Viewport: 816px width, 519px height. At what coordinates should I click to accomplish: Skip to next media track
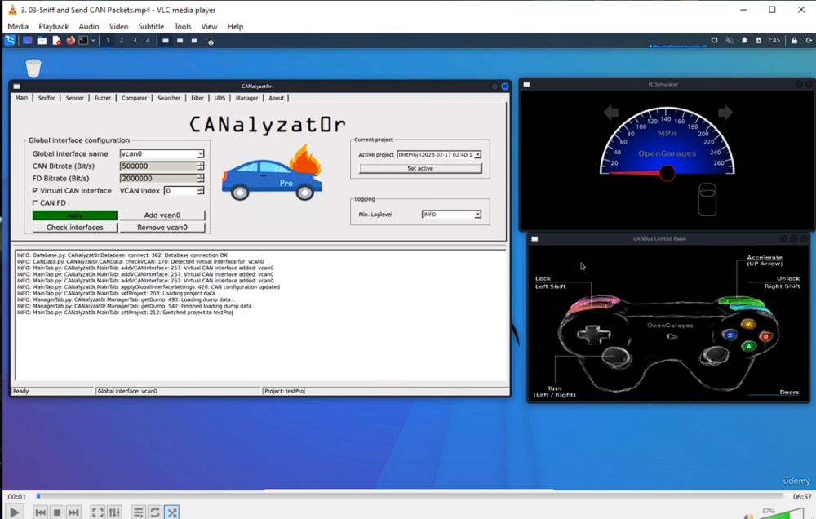(73, 512)
